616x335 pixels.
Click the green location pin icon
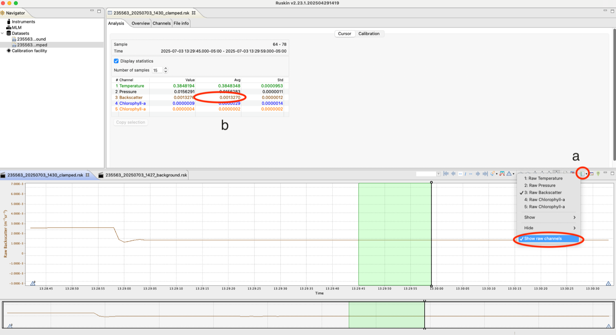(598, 174)
